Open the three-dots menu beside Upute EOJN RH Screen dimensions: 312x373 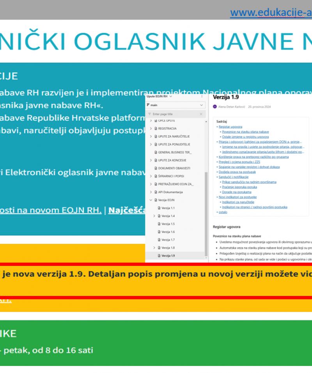tap(202, 96)
